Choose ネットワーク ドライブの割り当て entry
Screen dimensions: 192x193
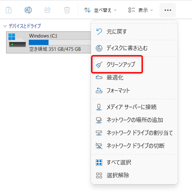(x=134, y=133)
